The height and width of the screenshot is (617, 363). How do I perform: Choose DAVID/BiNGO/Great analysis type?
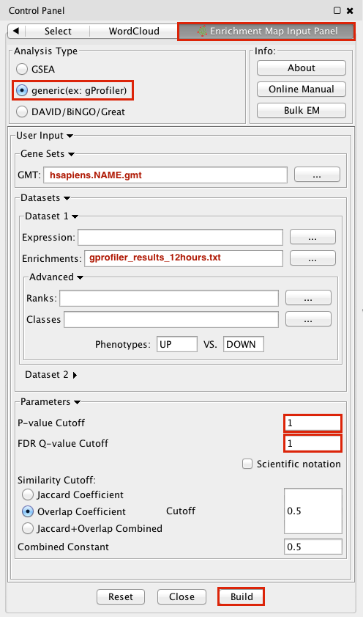pyautogui.click(x=22, y=112)
